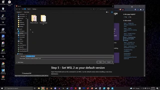Open Google Chrome desktop icon

(x=3, y=65)
